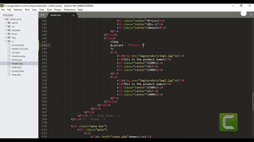This screenshot has height=142, width=254.
Task: Open the Edit menu
Action: click(9, 9)
